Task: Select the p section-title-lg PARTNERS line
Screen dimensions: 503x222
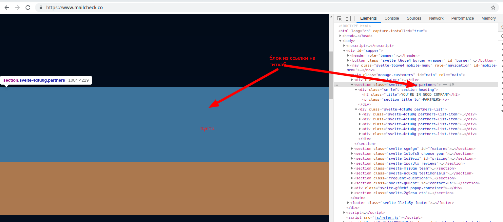Action: click(405, 99)
